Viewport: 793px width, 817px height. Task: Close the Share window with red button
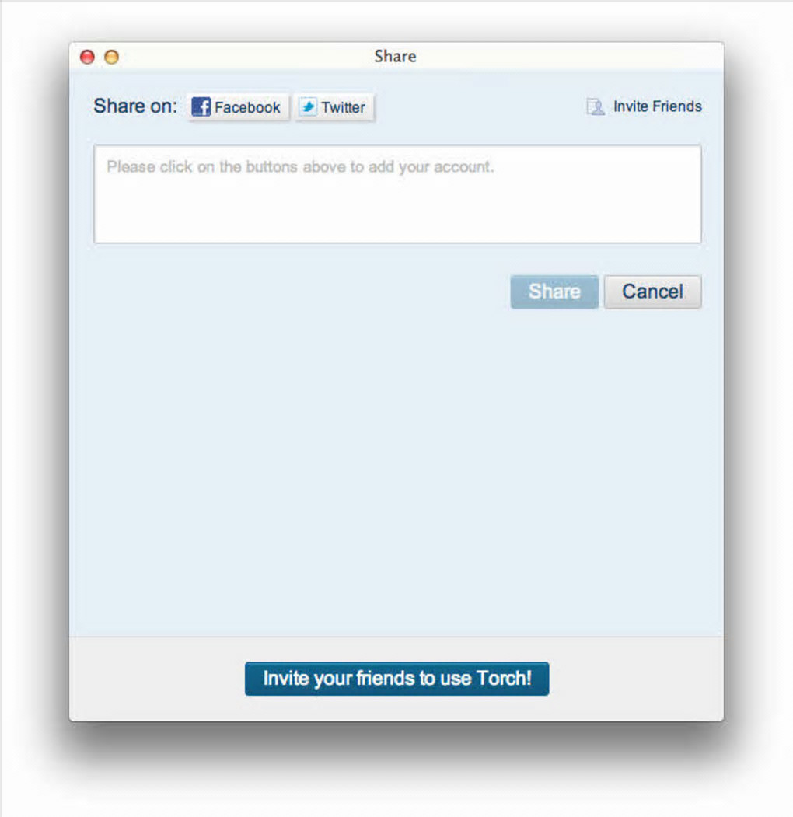[87, 57]
